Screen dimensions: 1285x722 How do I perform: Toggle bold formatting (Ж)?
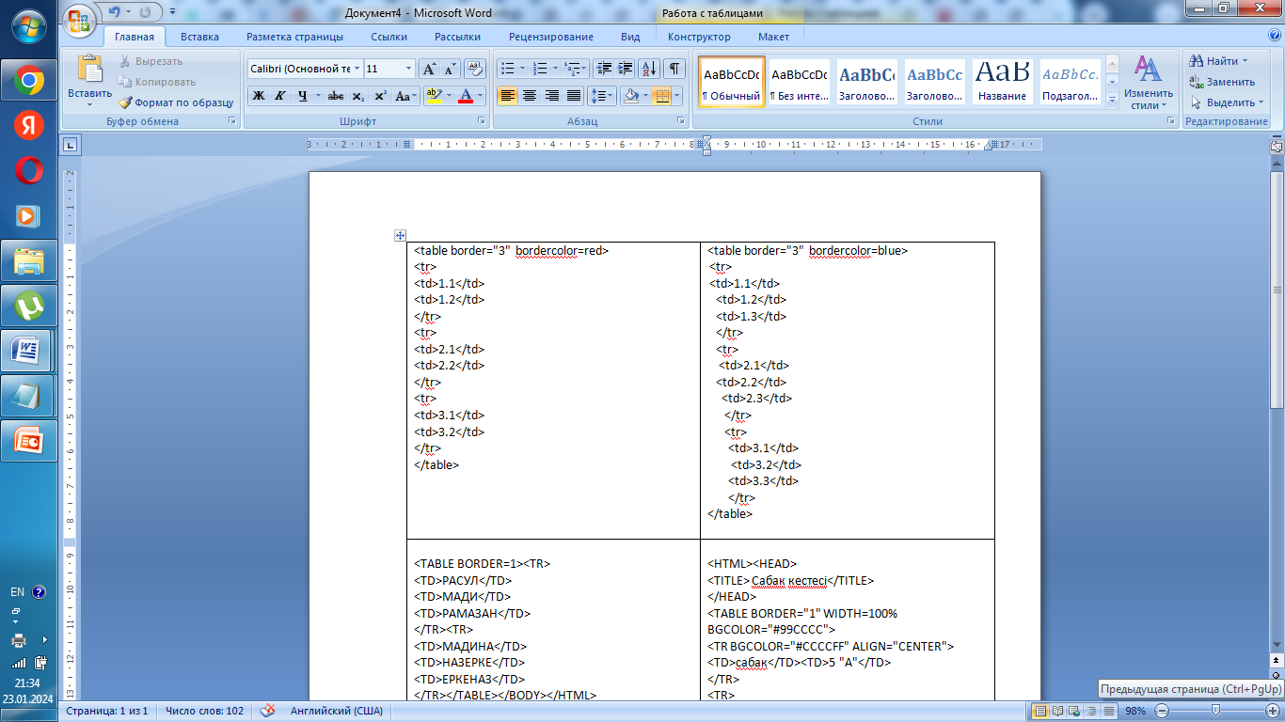(259, 96)
